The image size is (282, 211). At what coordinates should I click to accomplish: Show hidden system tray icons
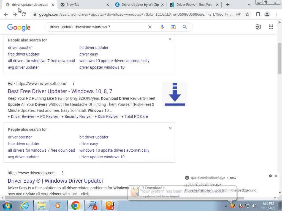226,206
